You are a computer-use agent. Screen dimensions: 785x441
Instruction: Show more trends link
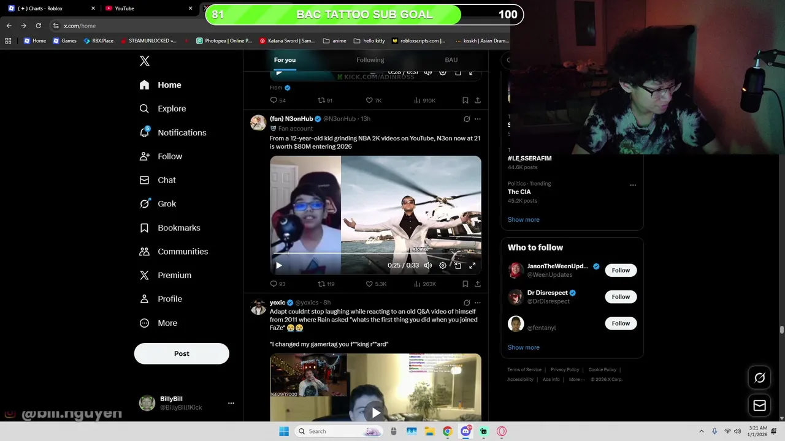coord(524,219)
